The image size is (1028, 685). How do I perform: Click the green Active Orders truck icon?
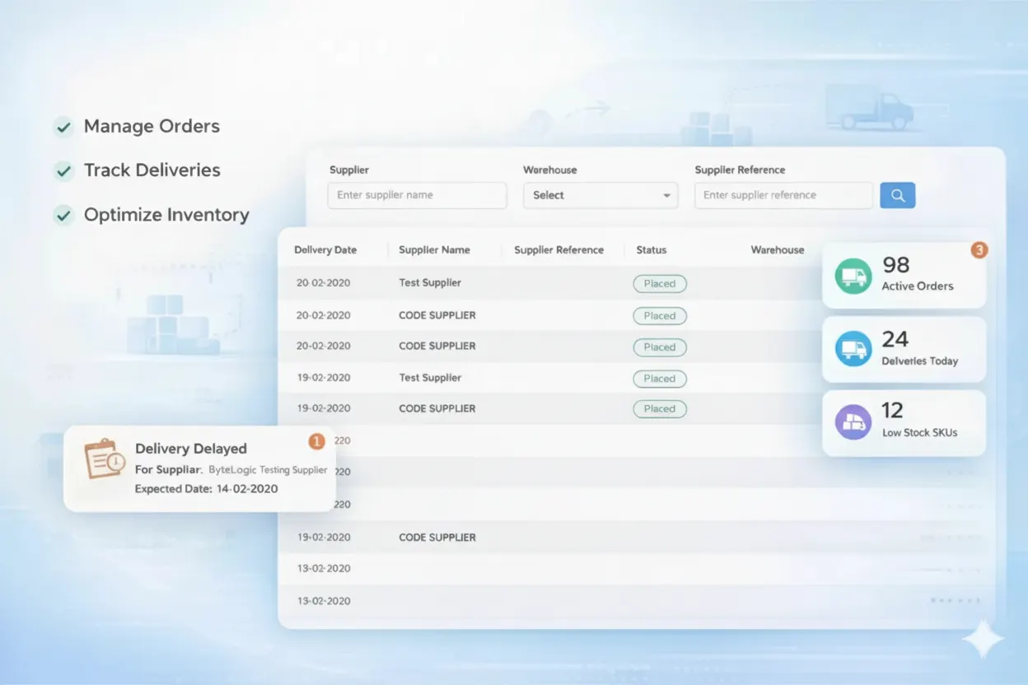tap(853, 276)
